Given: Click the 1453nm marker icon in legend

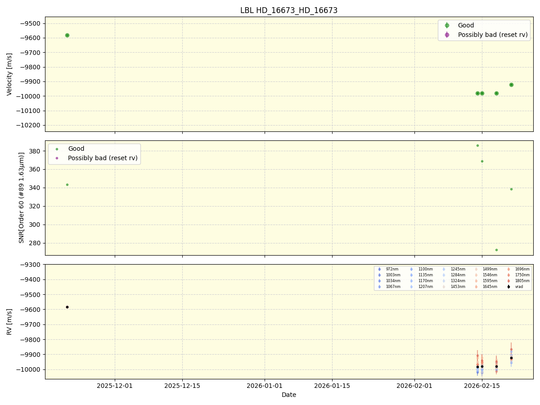Looking at the screenshot, I should click(444, 286).
